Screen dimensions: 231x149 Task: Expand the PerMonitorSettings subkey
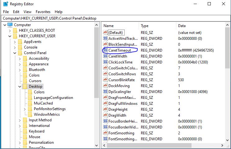25,109
